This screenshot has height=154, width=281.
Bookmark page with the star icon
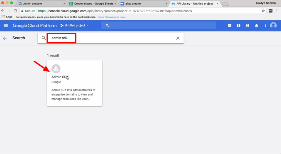point(263,11)
